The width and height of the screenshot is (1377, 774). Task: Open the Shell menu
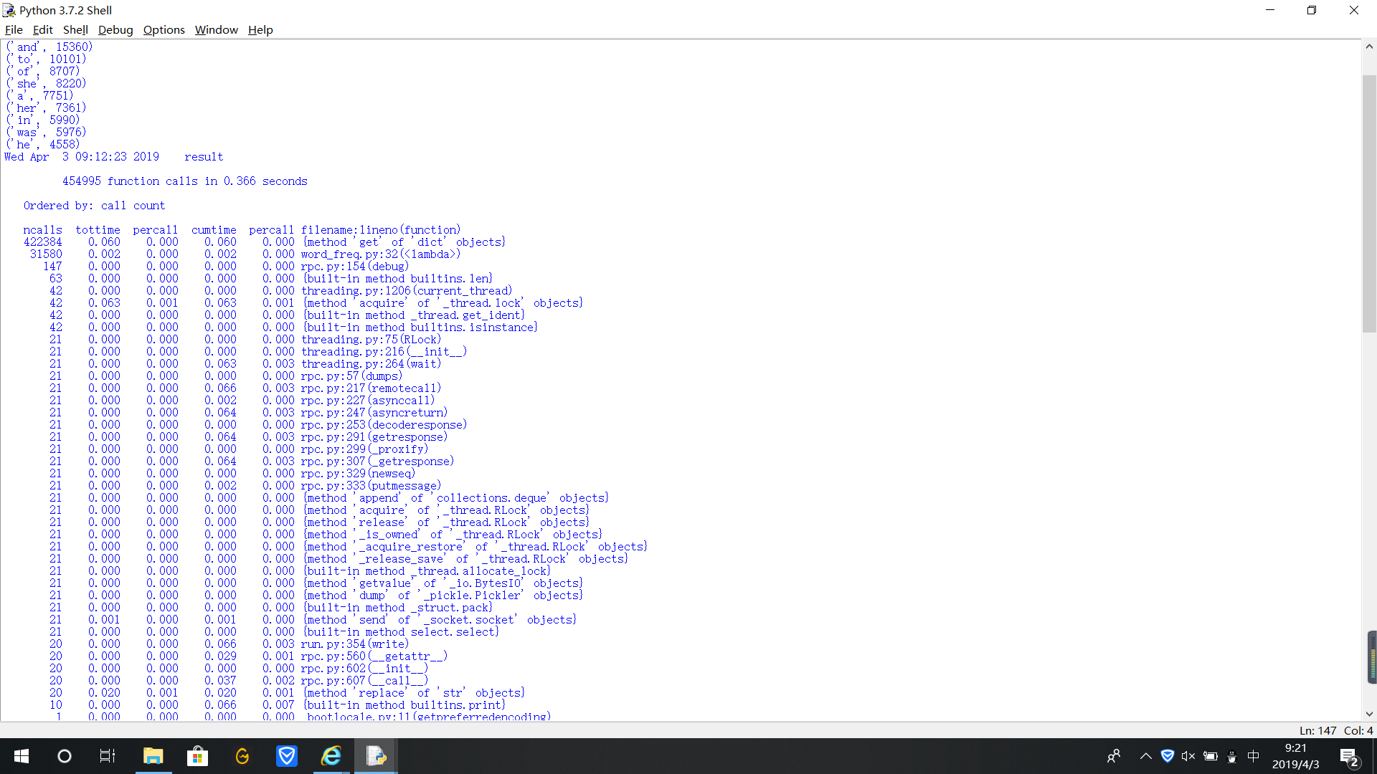75,29
